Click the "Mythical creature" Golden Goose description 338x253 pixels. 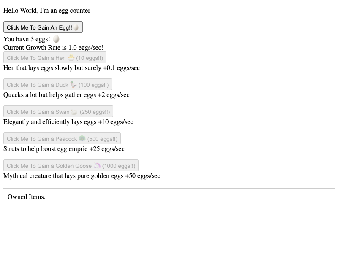[82, 176]
